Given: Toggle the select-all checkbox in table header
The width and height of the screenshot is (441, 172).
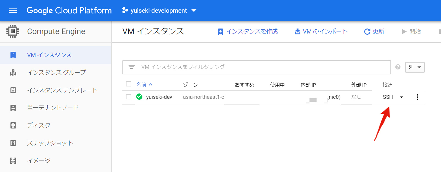Looking at the screenshot, I should click(x=128, y=84).
